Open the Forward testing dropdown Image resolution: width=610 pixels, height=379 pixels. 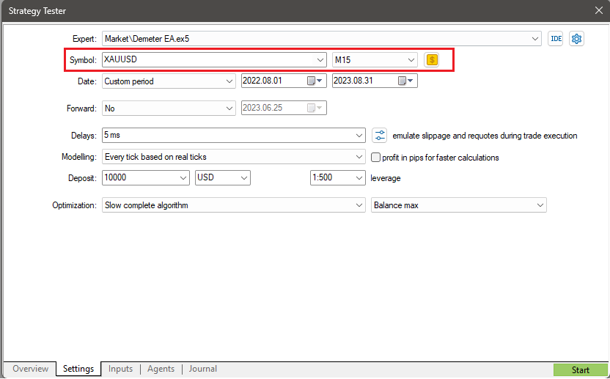[x=229, y=108]
